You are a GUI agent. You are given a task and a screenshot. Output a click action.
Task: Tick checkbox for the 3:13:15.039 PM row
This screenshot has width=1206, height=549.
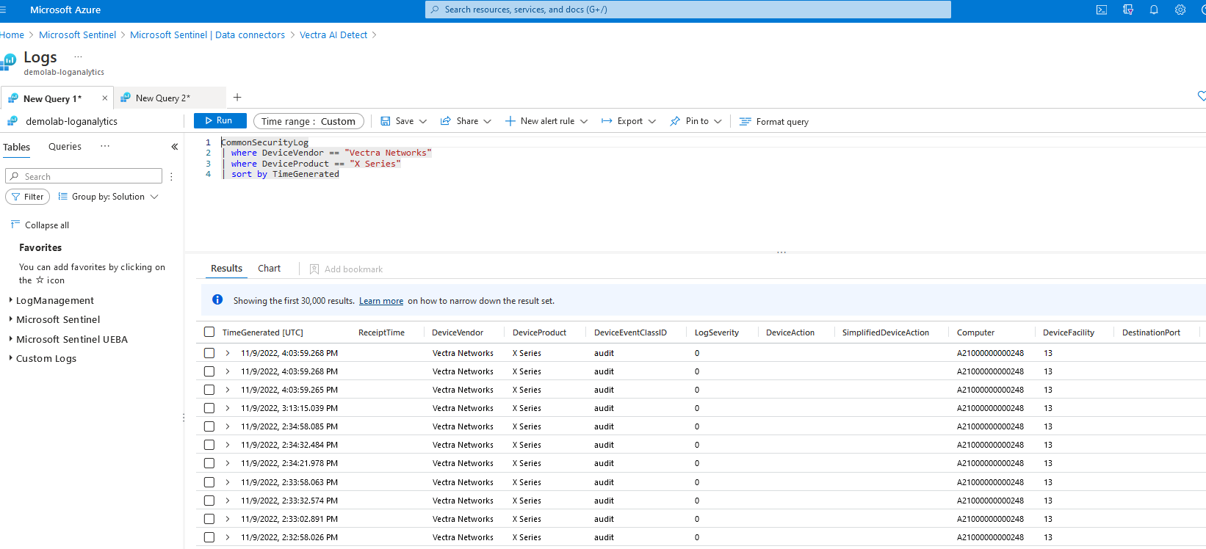(209, 408)
